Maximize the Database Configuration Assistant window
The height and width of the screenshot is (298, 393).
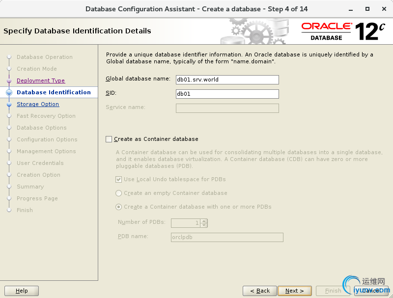tap(367, 9)
